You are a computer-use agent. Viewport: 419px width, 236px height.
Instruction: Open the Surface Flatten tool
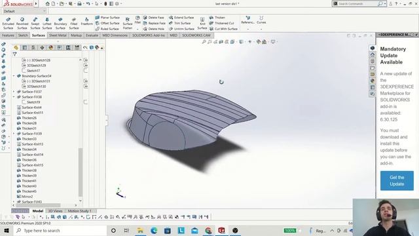coord(128,24)
